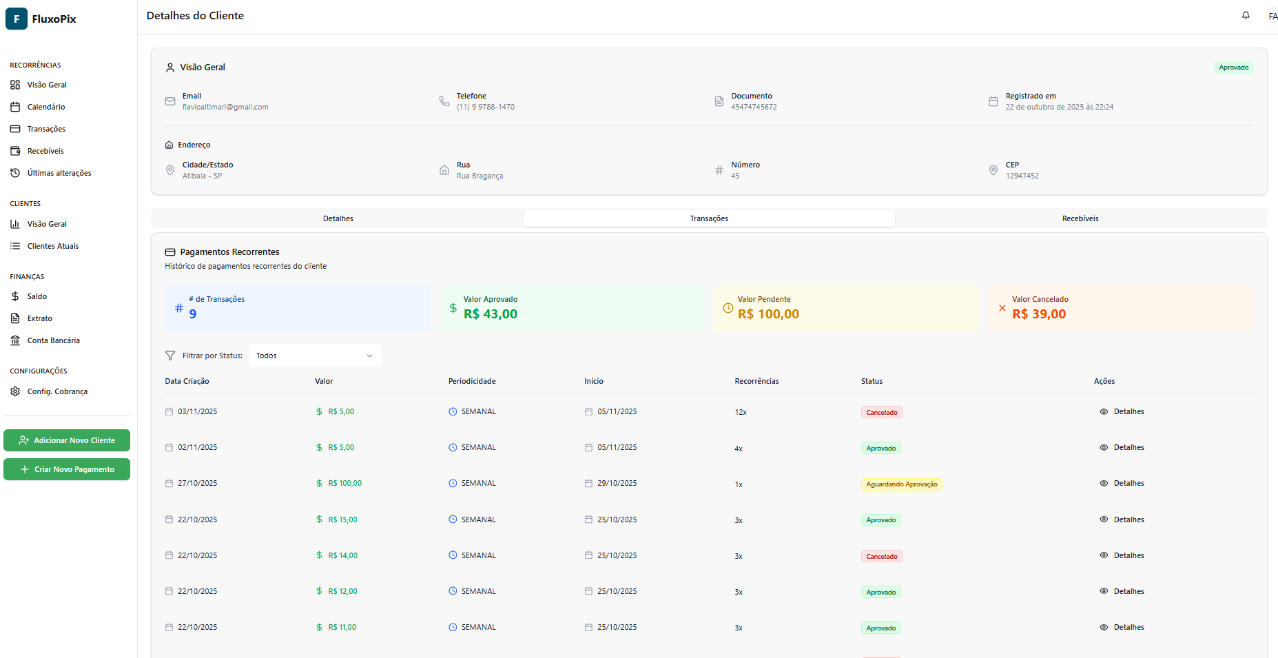Open the Extrato sidebar item
Image resolution: width=1278 pixels, height=658 pixels.
point(40,318)
